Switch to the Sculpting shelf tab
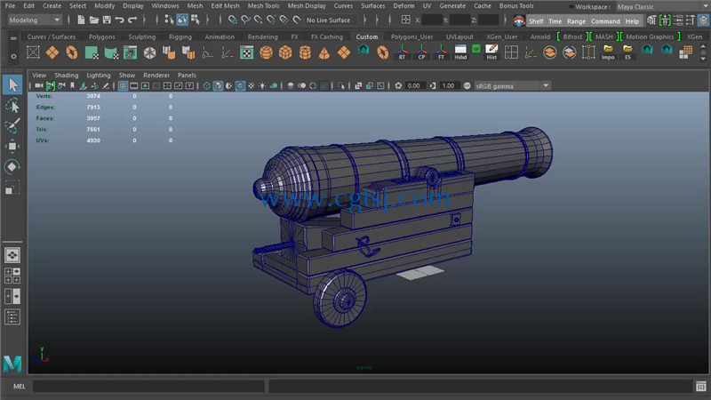Screen dimensions: 711x400 point(142,36)
